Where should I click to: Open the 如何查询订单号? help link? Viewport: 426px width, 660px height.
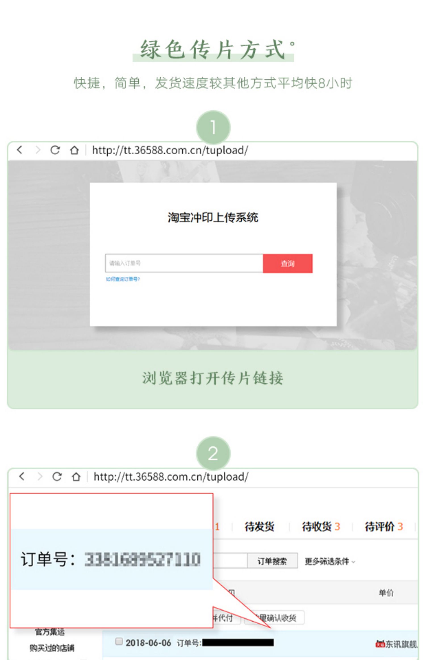click(x=123, y=279)
